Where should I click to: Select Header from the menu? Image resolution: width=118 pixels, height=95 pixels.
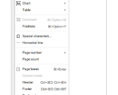tap(42, 82)
